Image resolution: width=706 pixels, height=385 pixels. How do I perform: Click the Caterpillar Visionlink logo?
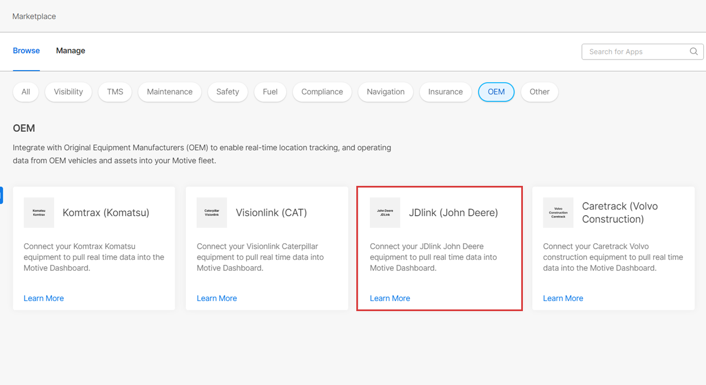[212, 212]
